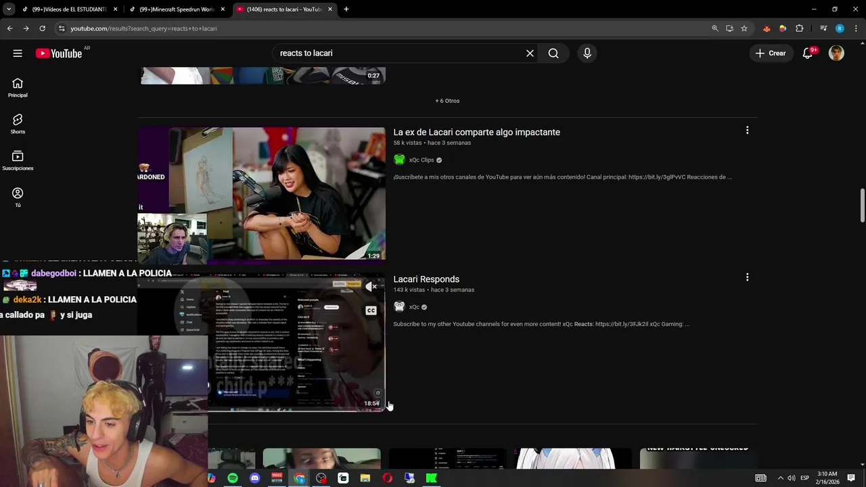Open 'La ex de Lacari comparte algo impactante' title
Image resolution: width=866 pixels, height=487 pixels.
tap(477, 133)
